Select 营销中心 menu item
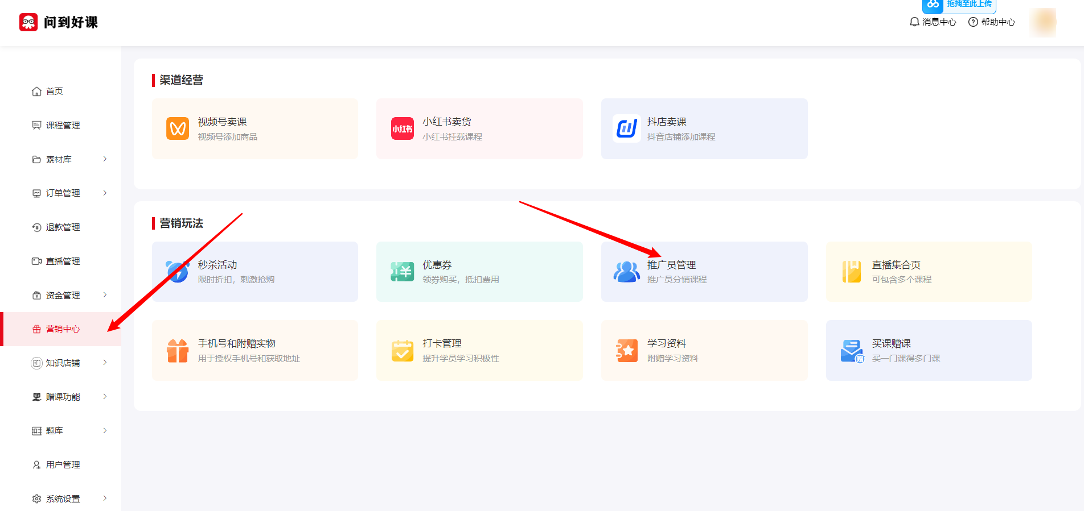Image resolution: width=1084 pixels, height=511 pixels. point(63,329)
